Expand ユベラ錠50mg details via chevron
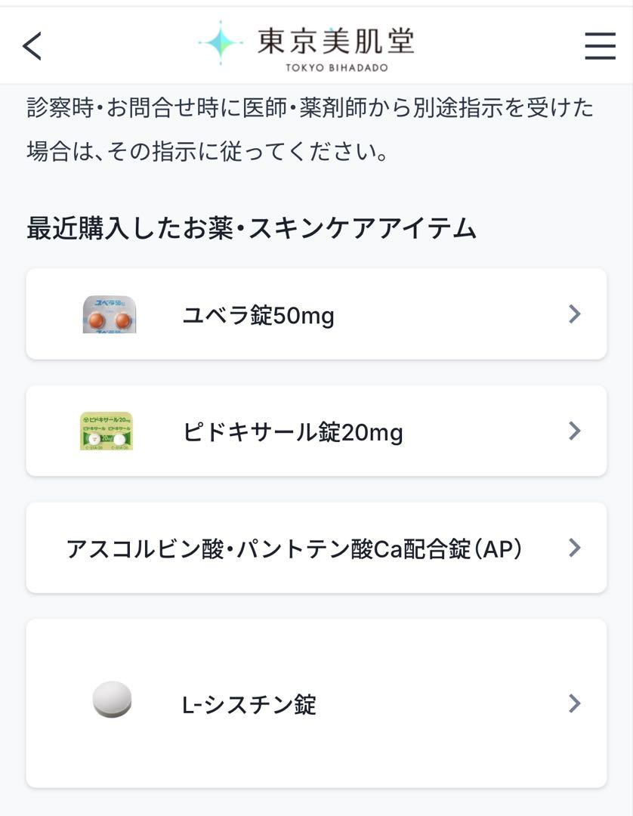This screenshot has height=816, width=633. tap(575, 314)
